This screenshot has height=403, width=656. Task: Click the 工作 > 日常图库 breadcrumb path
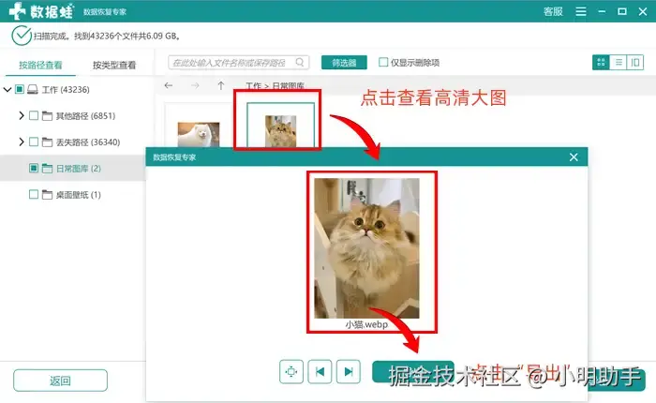[275, 86]
